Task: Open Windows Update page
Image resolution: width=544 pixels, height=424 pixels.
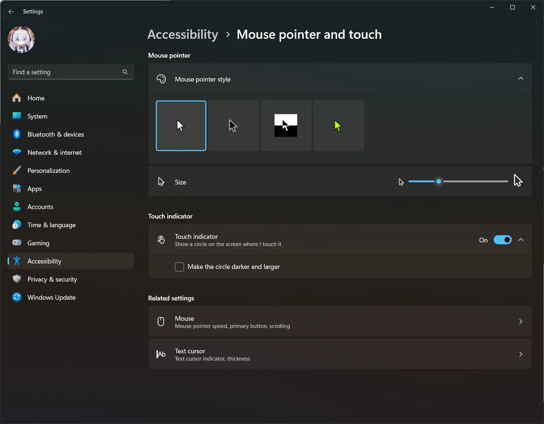Action: click(71, 297)
